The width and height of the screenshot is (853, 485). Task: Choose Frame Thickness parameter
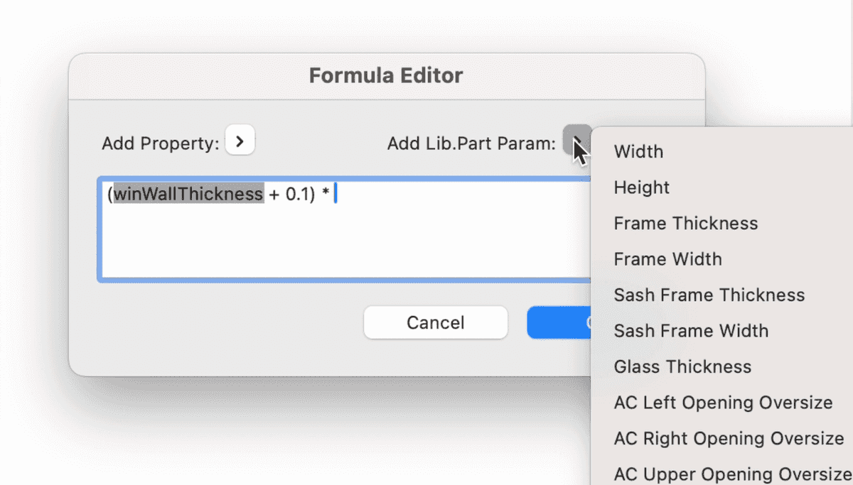pyautogui.click(x=685, y=223)
